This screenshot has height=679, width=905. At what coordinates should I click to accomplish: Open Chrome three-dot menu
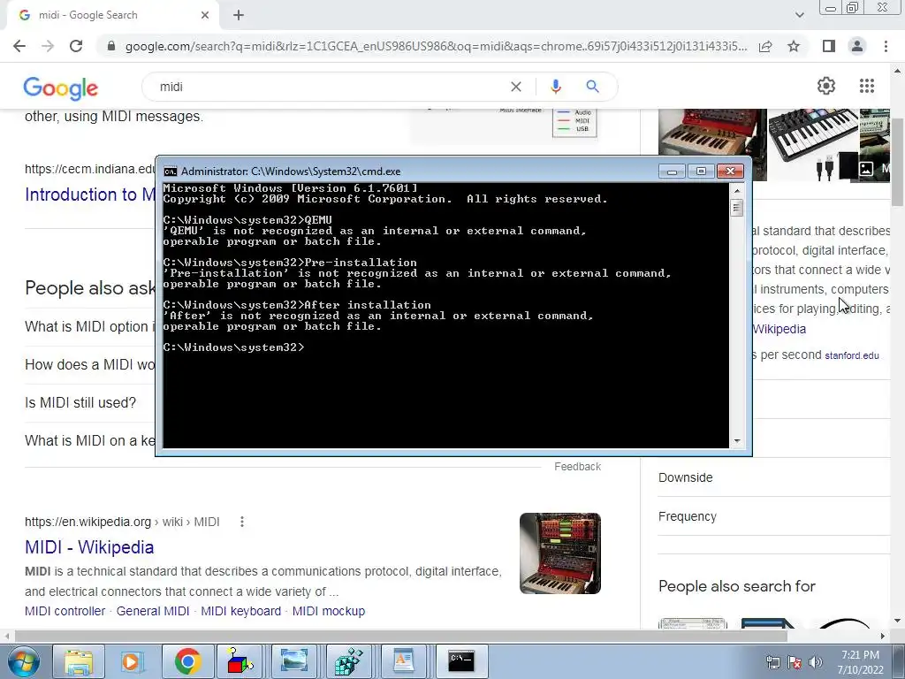click(x=886, y=46)
